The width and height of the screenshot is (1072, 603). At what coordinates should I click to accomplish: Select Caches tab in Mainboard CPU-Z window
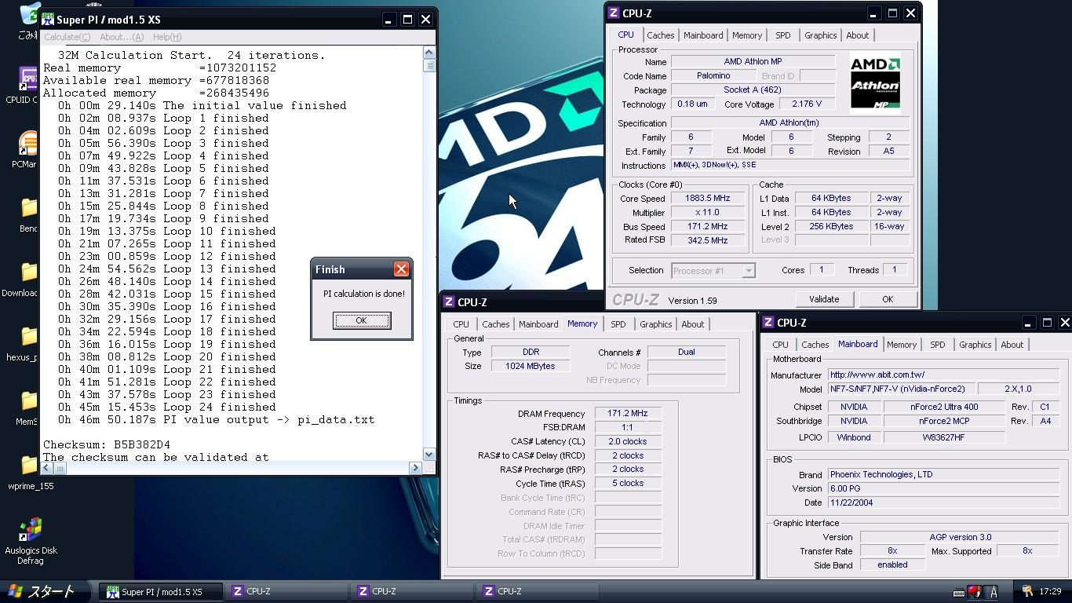(x=815, y=345)
